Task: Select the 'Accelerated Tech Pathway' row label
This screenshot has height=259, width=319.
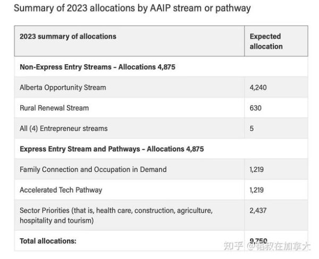Action: tap(61, 190)
